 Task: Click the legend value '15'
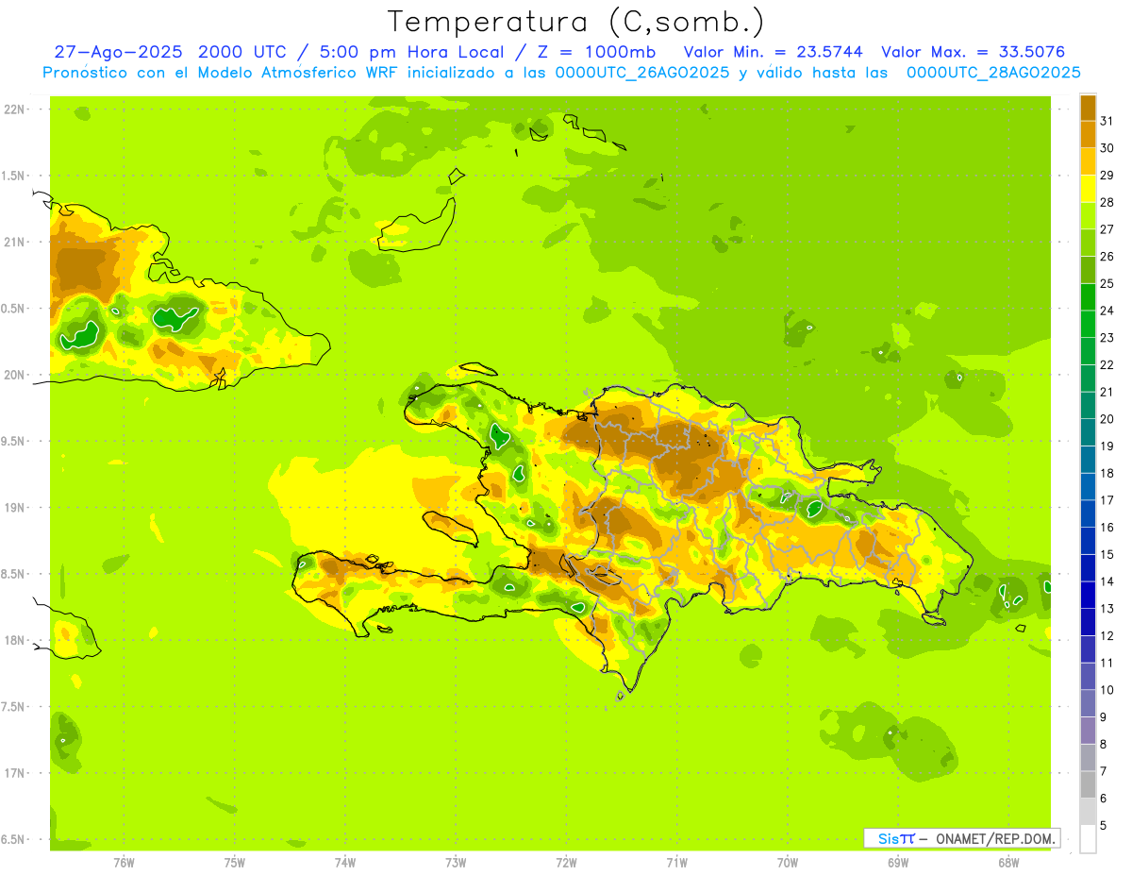coord(1107,555)
